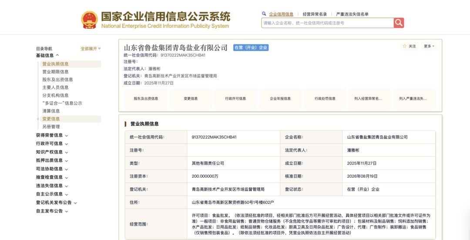Click the 目录导航 sidebar heading

[x=44, y=49]
